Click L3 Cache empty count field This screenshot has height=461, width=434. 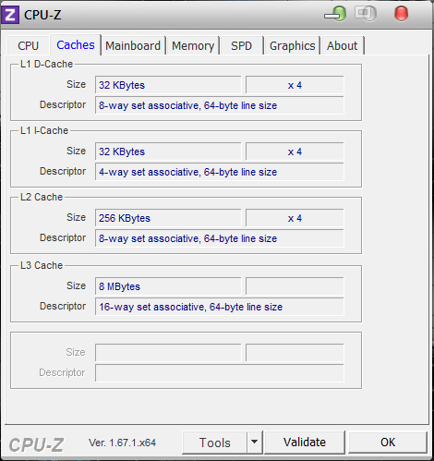click(295, 286)
